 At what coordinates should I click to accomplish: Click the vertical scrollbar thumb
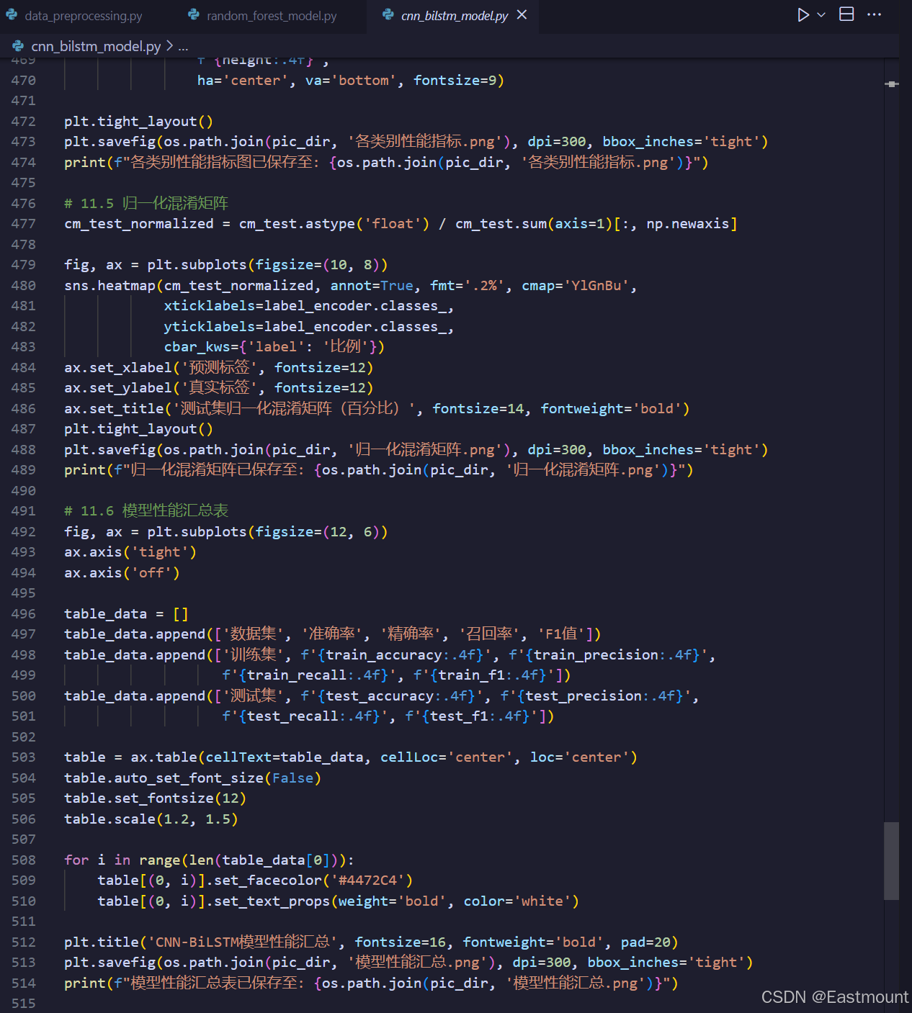(x=892, y=861)
